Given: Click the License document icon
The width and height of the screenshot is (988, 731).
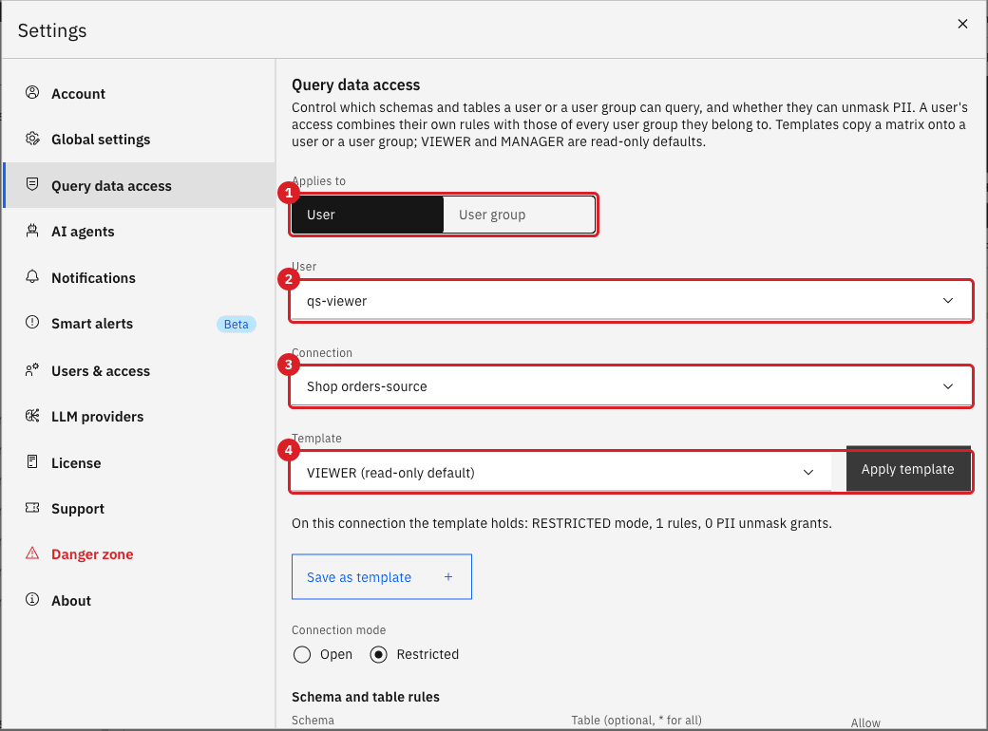Looking at the screenshot, I should (x=32, y=461).
